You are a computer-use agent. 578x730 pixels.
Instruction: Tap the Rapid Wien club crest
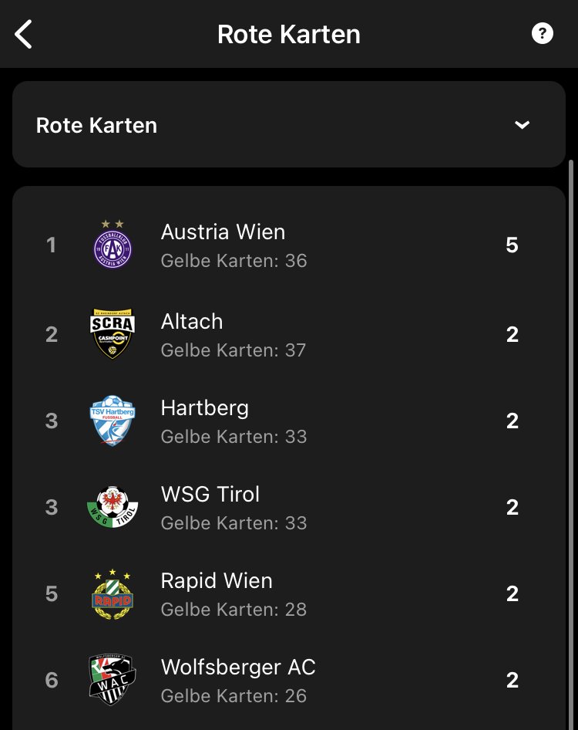pyautogui.click(x=113, y=593)
